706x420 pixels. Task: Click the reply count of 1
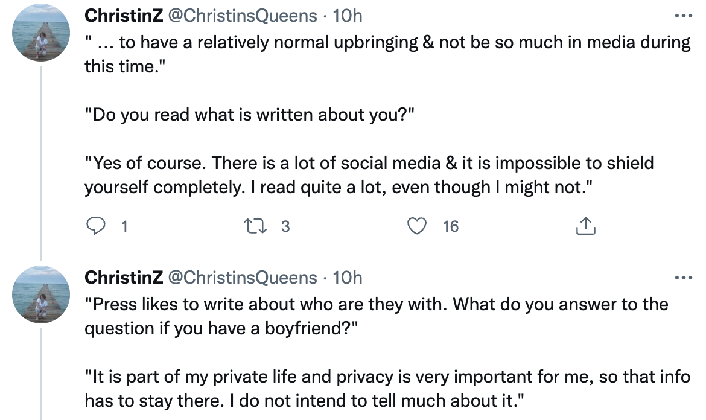pos(124,227)
